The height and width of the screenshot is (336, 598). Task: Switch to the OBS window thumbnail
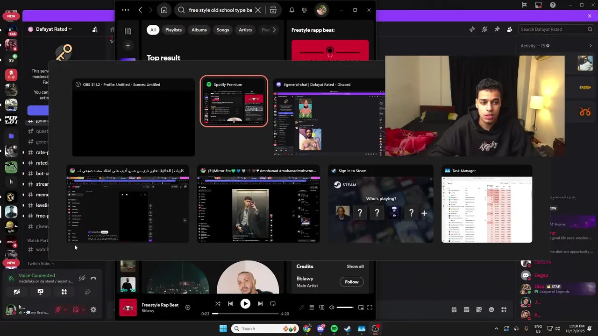(x=134, y=118)
